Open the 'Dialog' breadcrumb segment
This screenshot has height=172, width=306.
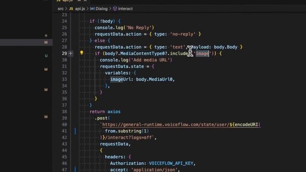click(x=101, y=9)
